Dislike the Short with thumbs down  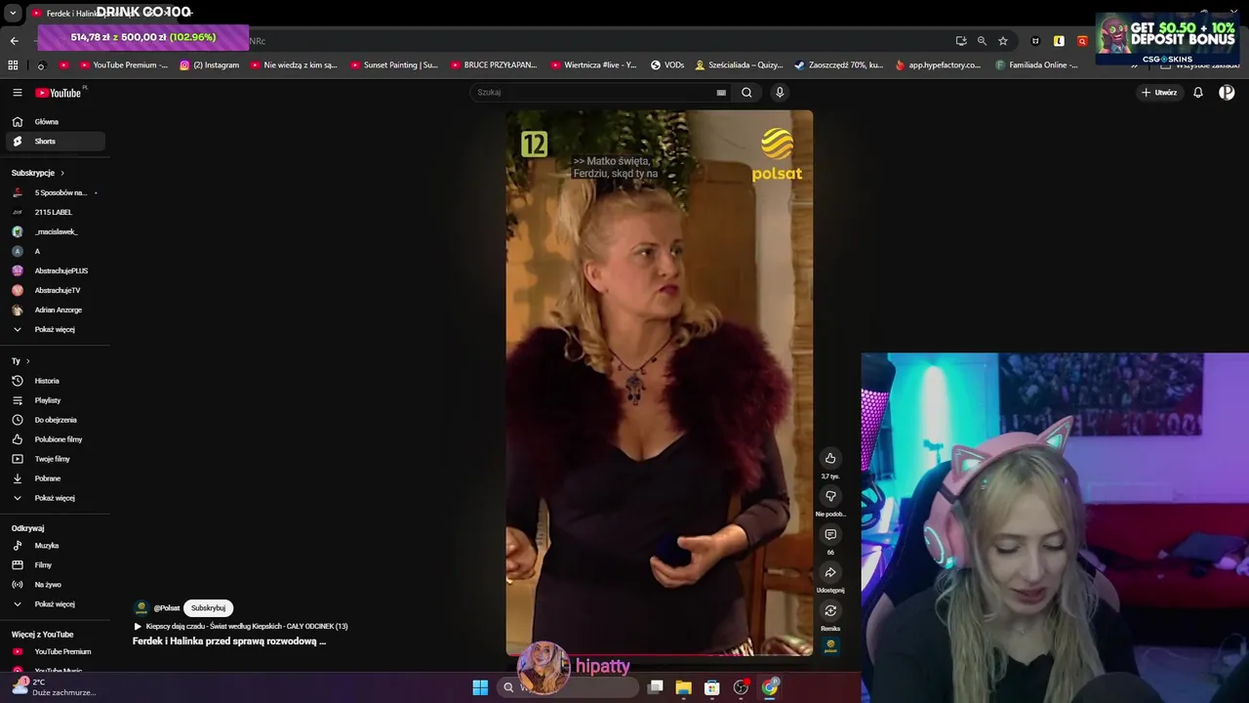830,497
